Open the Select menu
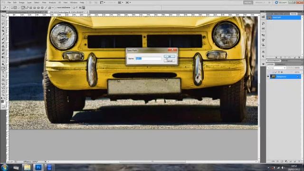 [x=37, y=2]
